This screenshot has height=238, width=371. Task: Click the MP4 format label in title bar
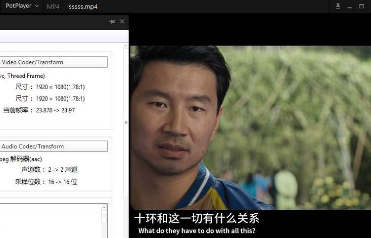pyautogui.click(x=53, y=6)
